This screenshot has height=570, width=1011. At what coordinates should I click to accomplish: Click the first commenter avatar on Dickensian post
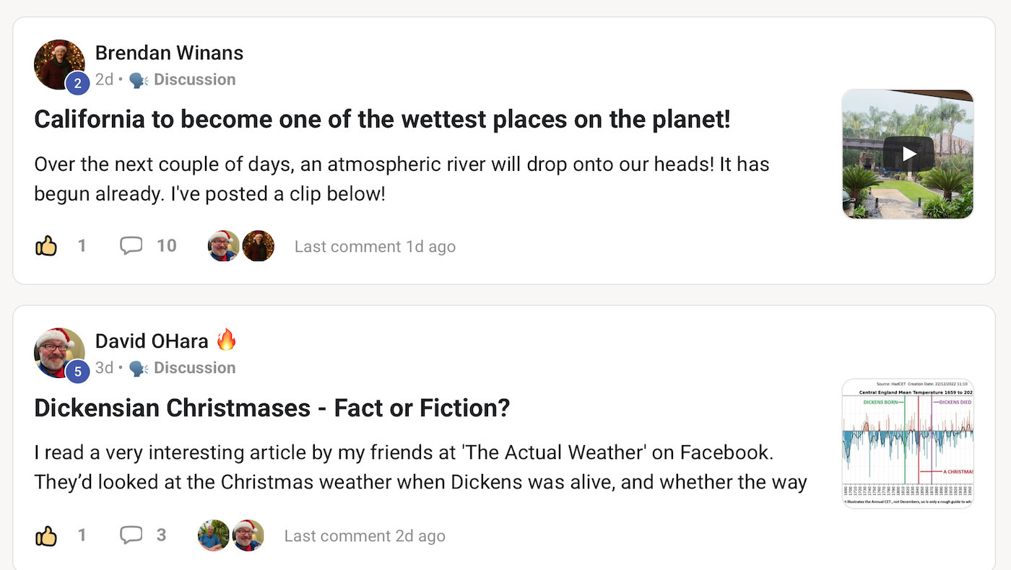click(214, 535)
